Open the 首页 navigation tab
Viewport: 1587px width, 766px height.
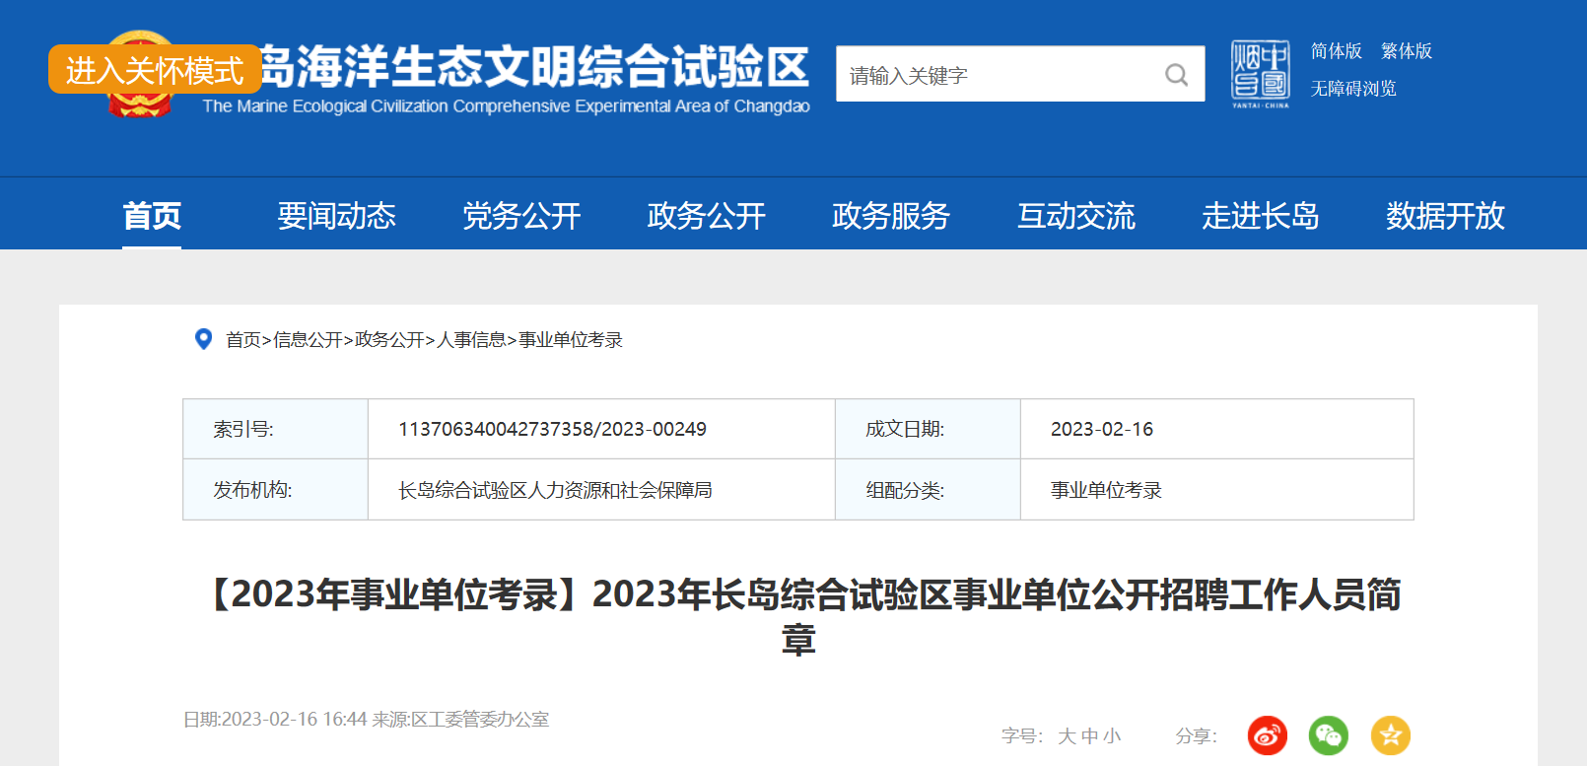pos(152,216)
